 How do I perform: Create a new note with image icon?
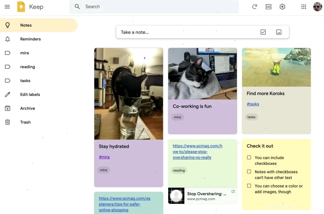(279, 32)
